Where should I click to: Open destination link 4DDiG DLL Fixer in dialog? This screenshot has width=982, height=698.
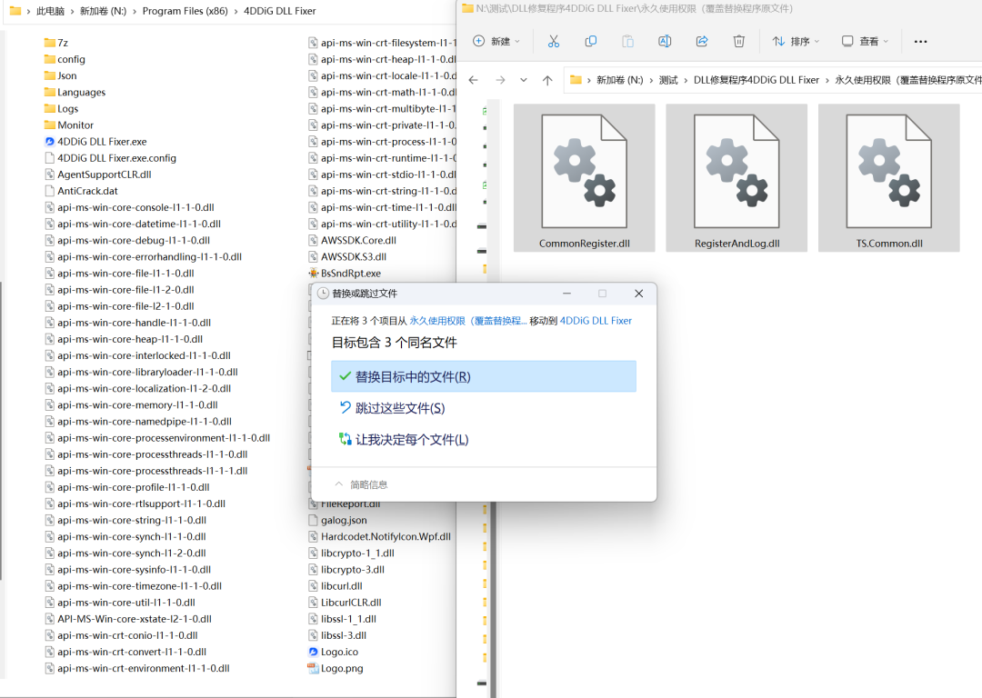pyautogui.click(x=596, y=321)
